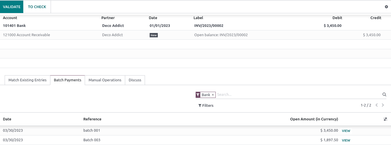Open column options adjust icon

click(x=385, y=119)
